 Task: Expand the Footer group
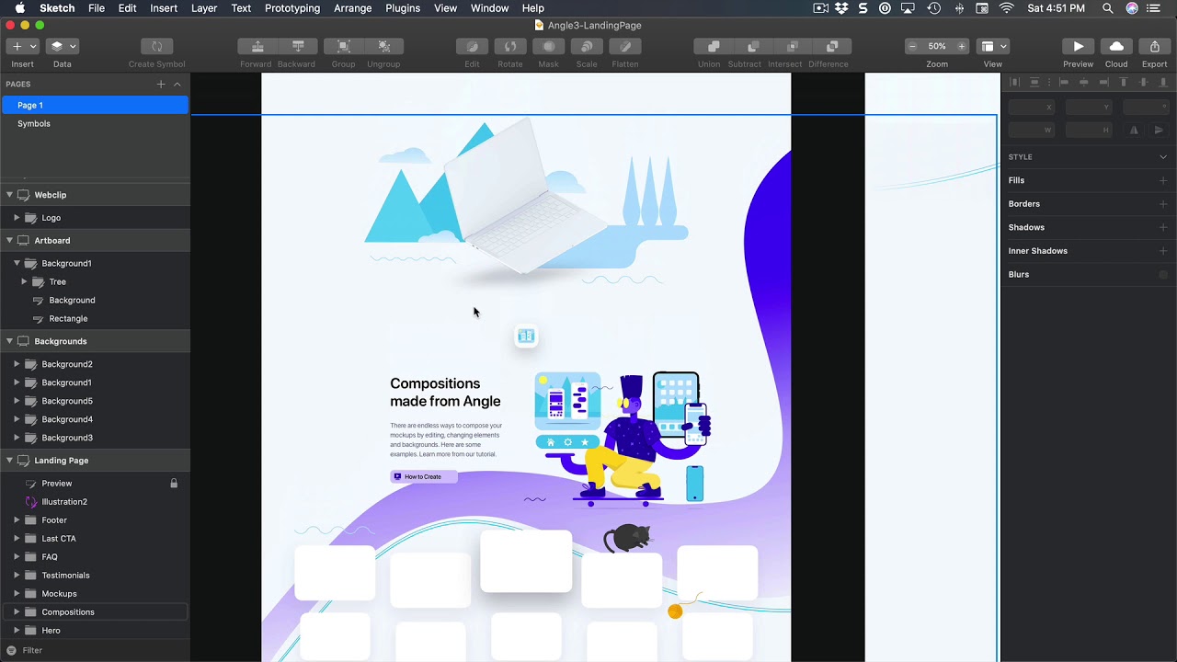coord(17,520)
